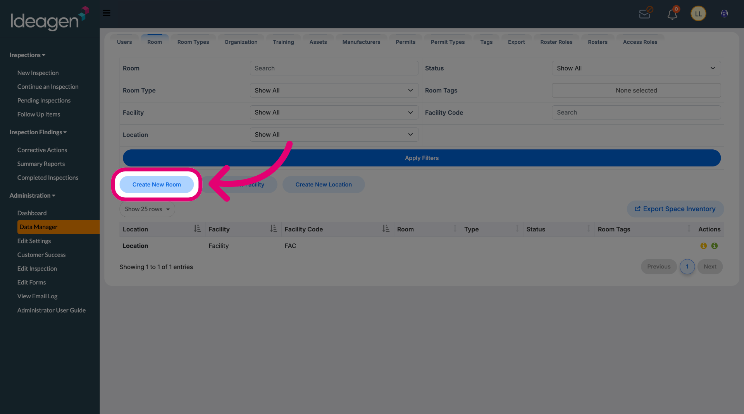The height and width of the screenshot is (414, 744).
Task: Switch to the Permits tab
Action: [x=406, y=42]
